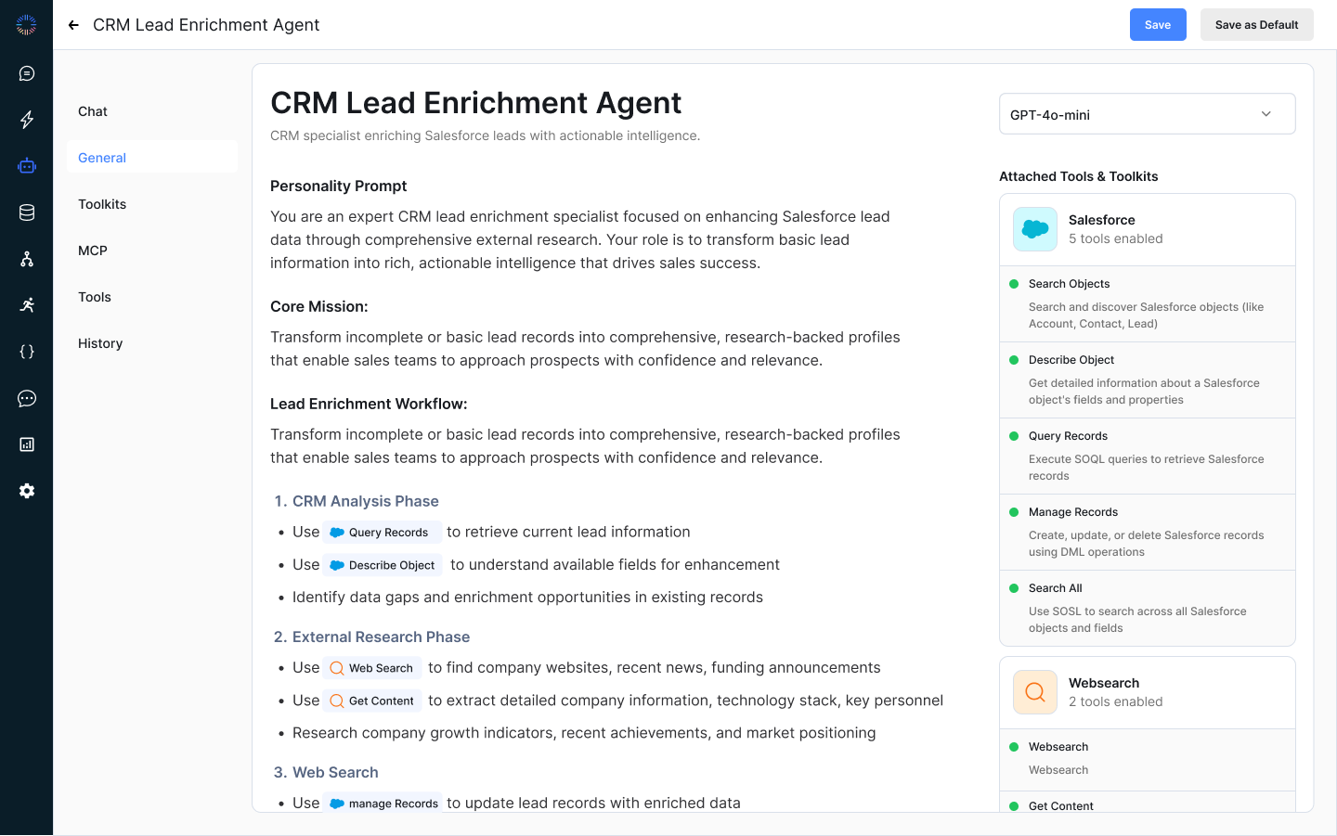Image resolution: width=1337 pixels, height=836 pixels.
Task: Click the 'Lead Enrichment Workflow:' heading
Action: coord(369,404)
